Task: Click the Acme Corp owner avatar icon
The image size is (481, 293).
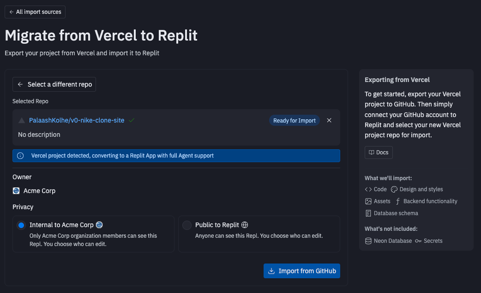Action: click(16, 191)
